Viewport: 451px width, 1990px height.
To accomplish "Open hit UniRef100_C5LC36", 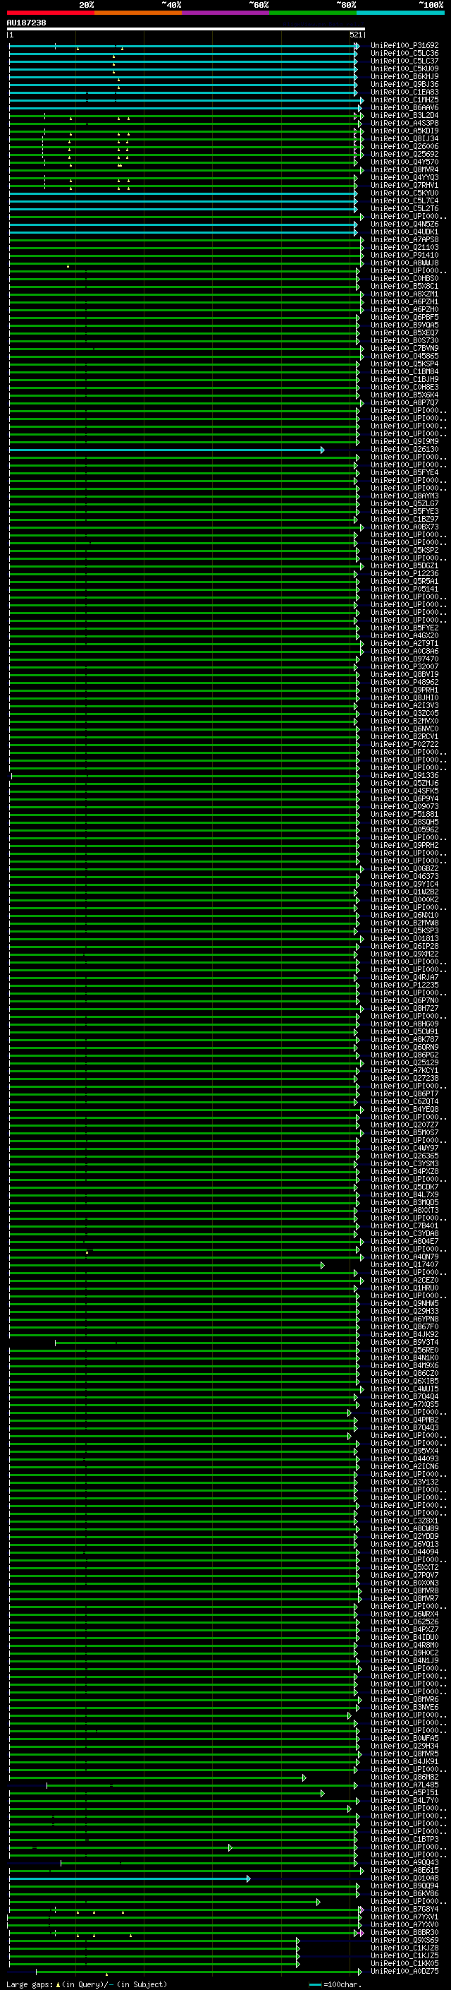I will click(x=404, y=54).
